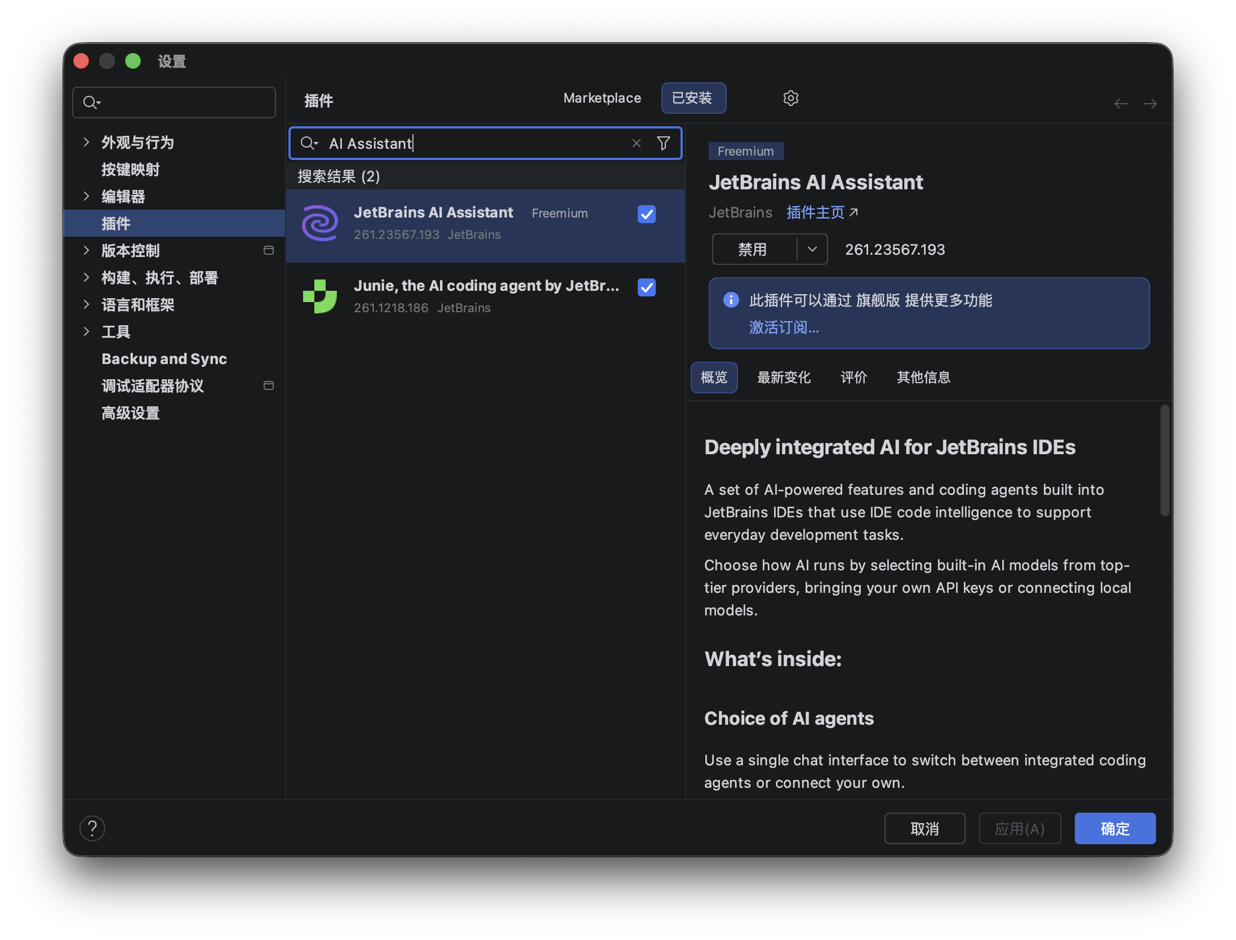This screenshot has height=940, width=1236.
Task: Select 插件 in the settings tree
Action: [175, 223]
